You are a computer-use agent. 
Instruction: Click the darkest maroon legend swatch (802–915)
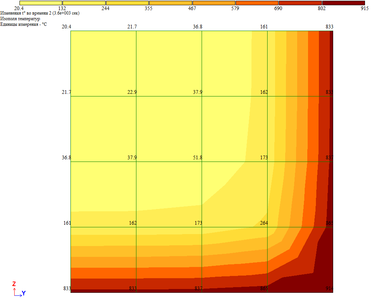pyautogui.click(x=343, y=3)
